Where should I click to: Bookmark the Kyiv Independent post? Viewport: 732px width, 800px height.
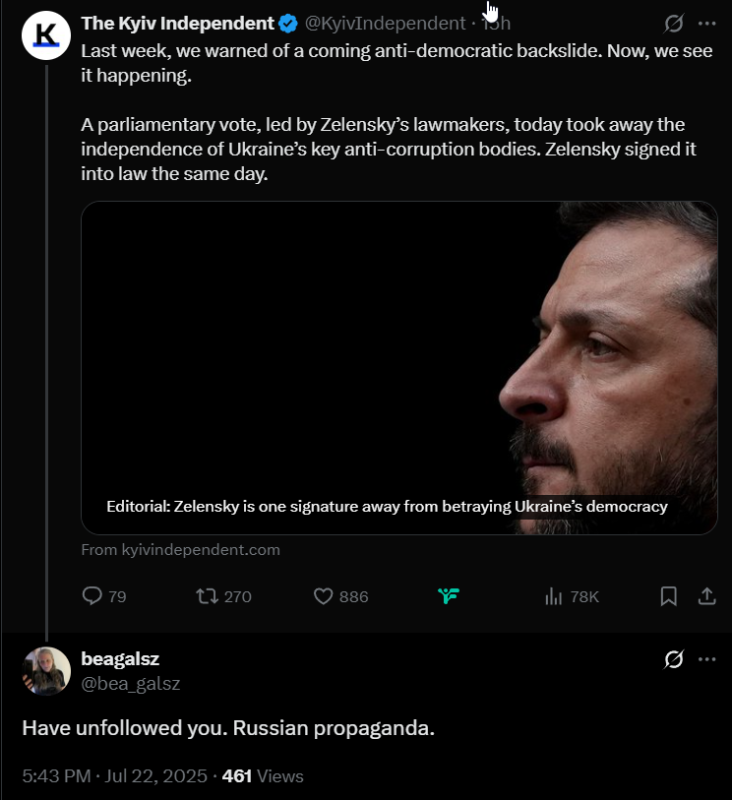click(669, 596)
